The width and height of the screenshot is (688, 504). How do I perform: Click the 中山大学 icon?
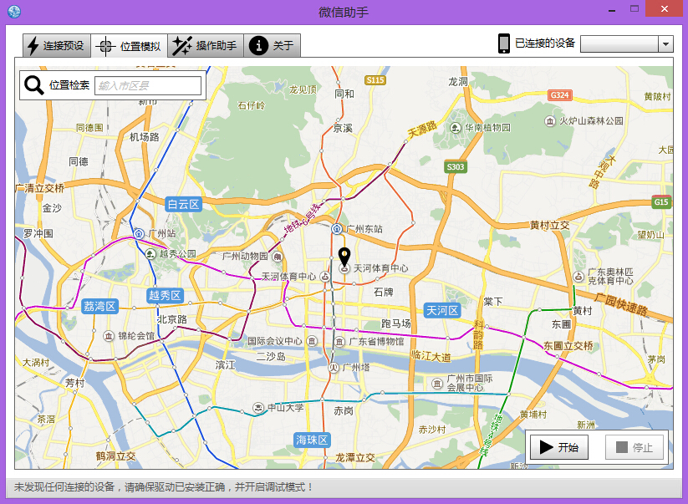[x=259, y=408]
